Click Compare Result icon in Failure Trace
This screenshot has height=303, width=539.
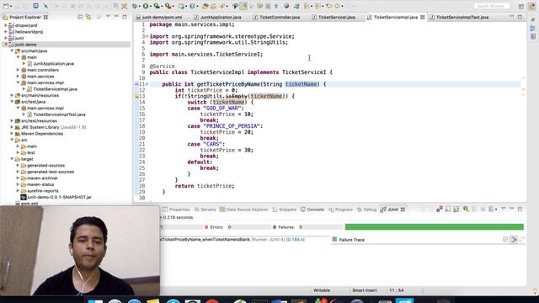tap(505, 239)
